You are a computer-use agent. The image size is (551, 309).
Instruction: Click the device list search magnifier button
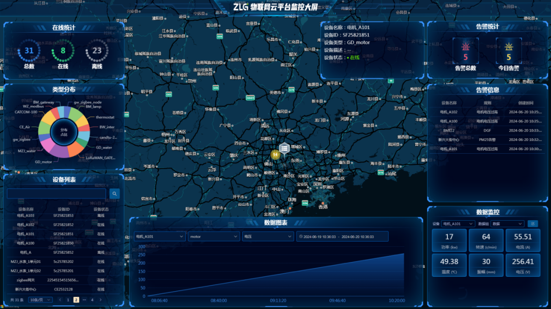click(x=114, y=194)
